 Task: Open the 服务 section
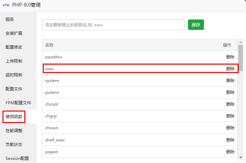[x=10, y=19]
